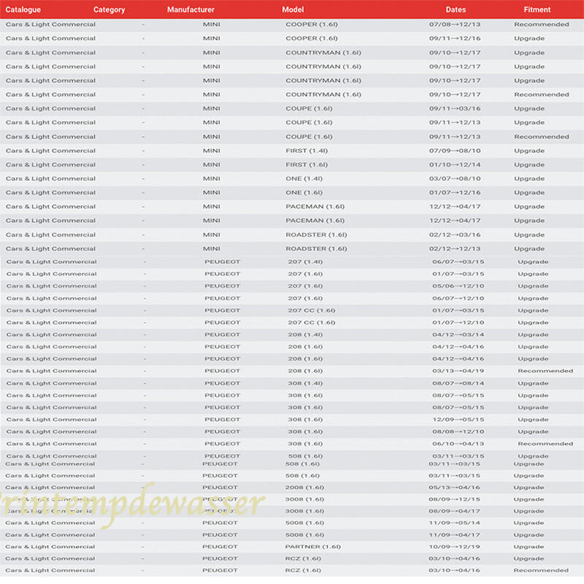This screenshot has width=584, height=584.
Task: Click Upgrade in the FIRST (1.4l) row
Action: click(529, 151)
